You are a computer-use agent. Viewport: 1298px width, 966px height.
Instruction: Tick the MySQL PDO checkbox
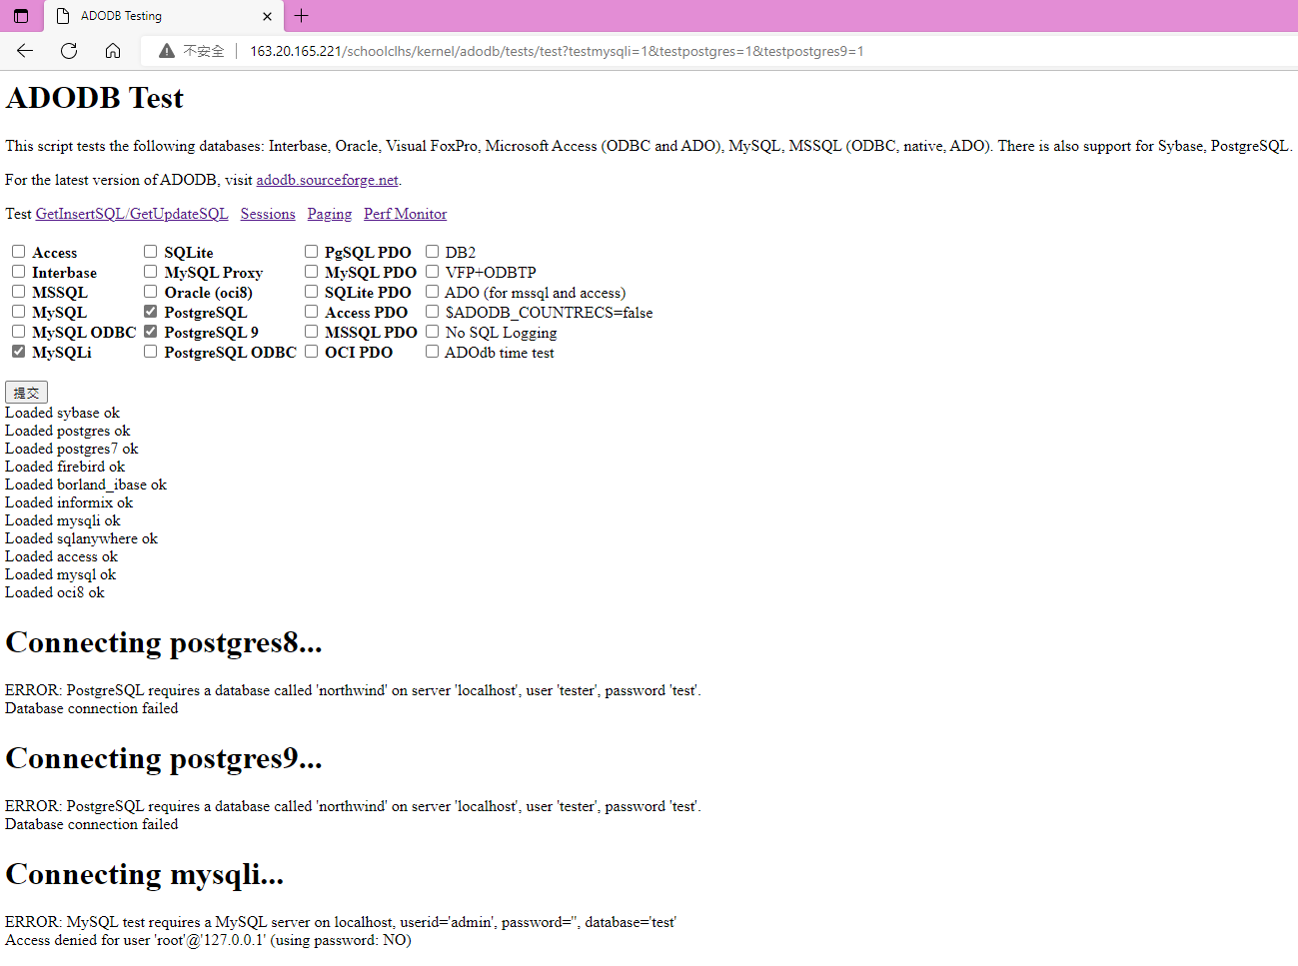pos(312,272)
